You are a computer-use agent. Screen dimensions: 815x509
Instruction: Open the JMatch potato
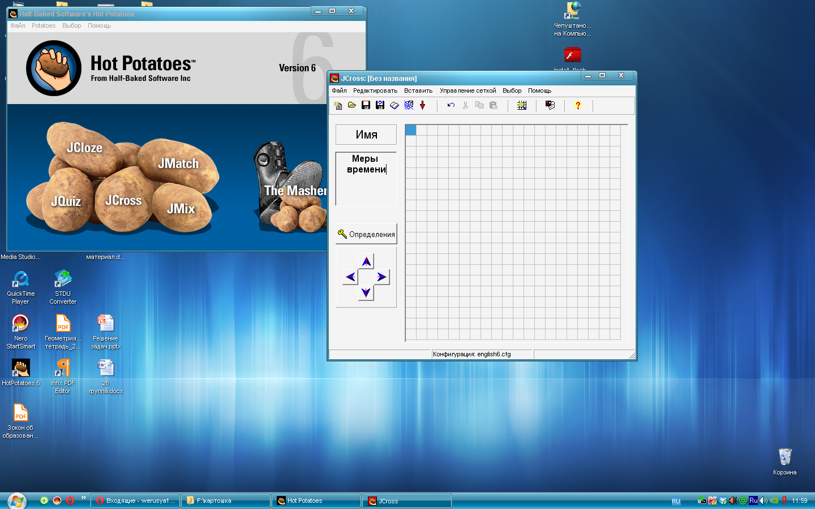click(x=178, y=163)
